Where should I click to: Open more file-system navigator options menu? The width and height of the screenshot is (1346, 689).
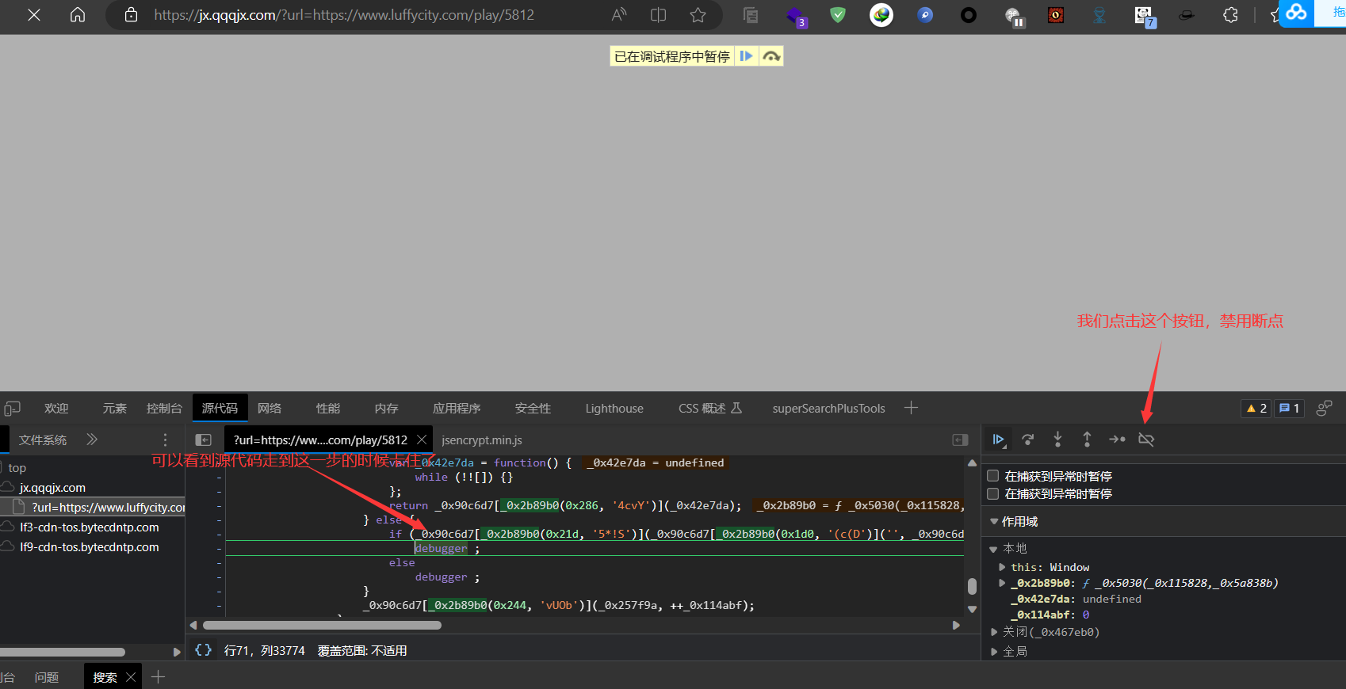click(165, 440)
